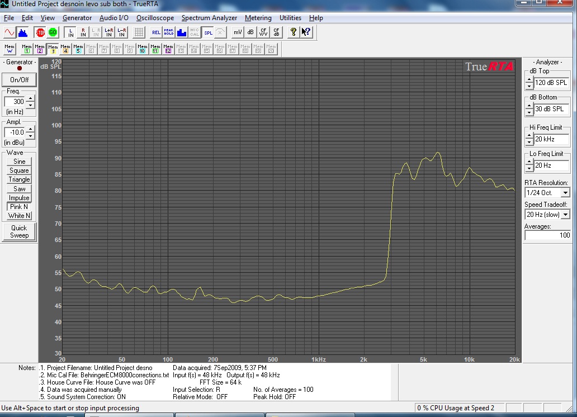Click the Quick Sweep button
The image size is (577, 417).
[19, 231]
